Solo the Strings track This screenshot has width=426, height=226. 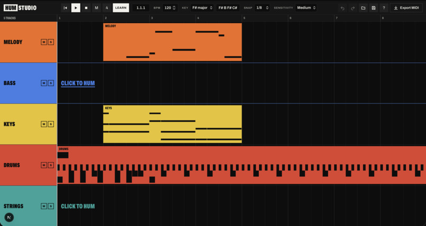[x=51, y=206]
